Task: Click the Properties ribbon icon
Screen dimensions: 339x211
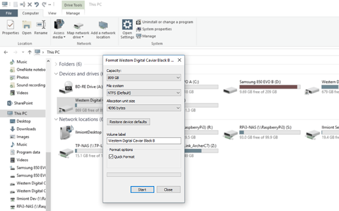Action: 11,25
